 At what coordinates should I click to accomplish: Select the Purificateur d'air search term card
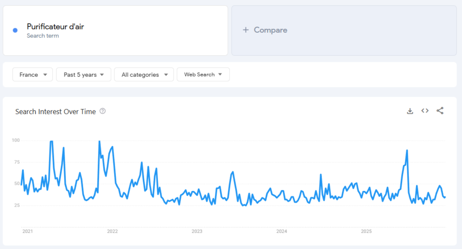(116, 30)
